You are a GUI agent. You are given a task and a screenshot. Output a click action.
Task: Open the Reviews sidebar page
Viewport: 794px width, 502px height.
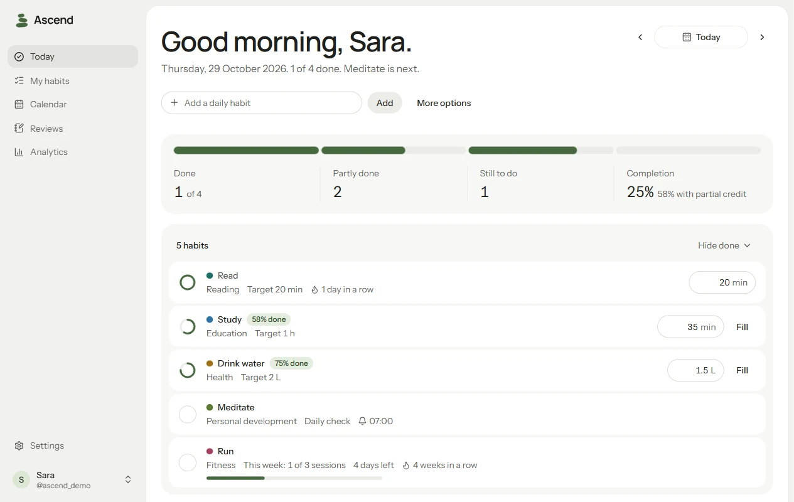(73, 129)
